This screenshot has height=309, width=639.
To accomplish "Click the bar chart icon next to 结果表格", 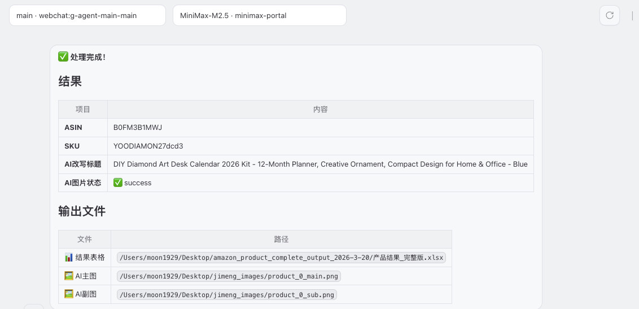I will point(69,258).
